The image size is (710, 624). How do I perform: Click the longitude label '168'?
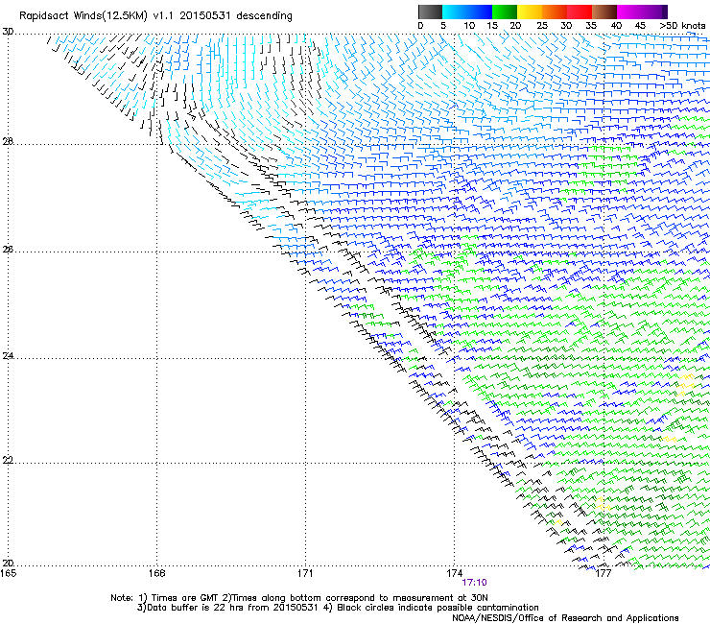pos(157,573)
